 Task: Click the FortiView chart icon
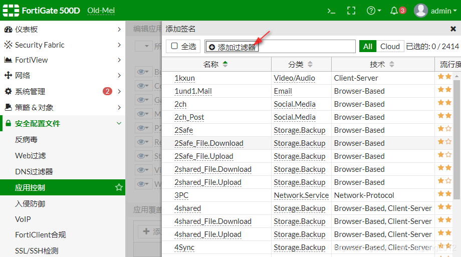point(8,60)
